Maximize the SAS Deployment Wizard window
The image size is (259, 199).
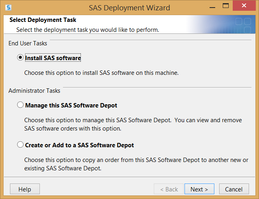tap(226, 6)
